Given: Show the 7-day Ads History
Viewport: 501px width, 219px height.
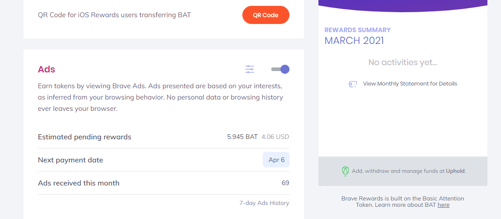Looking at the screenshot, I should point(264,203).
